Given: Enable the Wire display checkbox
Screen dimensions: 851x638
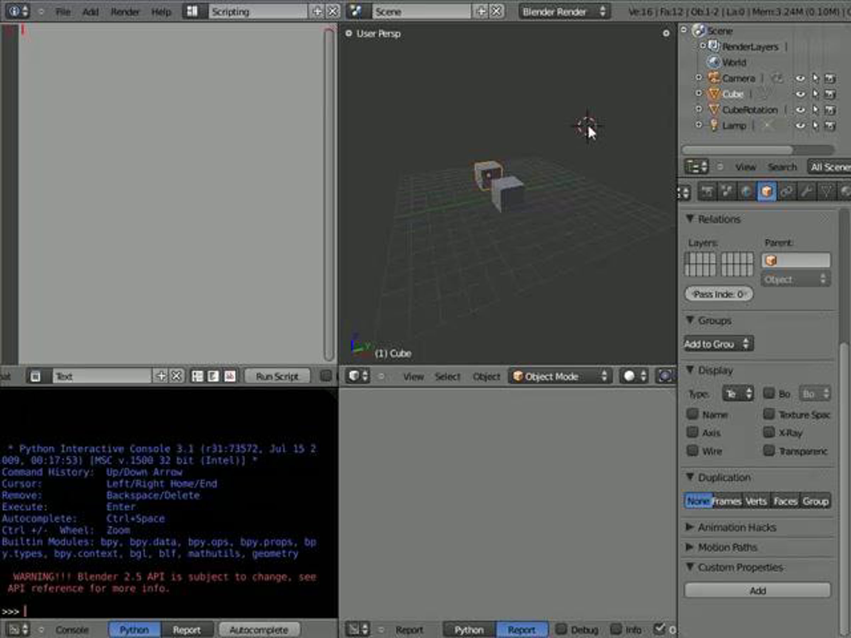Looking at the screenshot, I should click(x=693, y=450).
